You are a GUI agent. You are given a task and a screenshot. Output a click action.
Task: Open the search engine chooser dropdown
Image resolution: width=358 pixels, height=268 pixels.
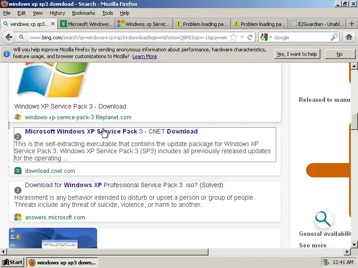[271, 38]
